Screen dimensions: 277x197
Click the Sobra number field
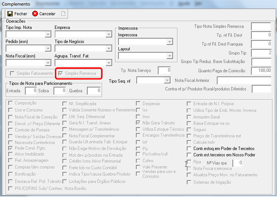click(59, 91)
